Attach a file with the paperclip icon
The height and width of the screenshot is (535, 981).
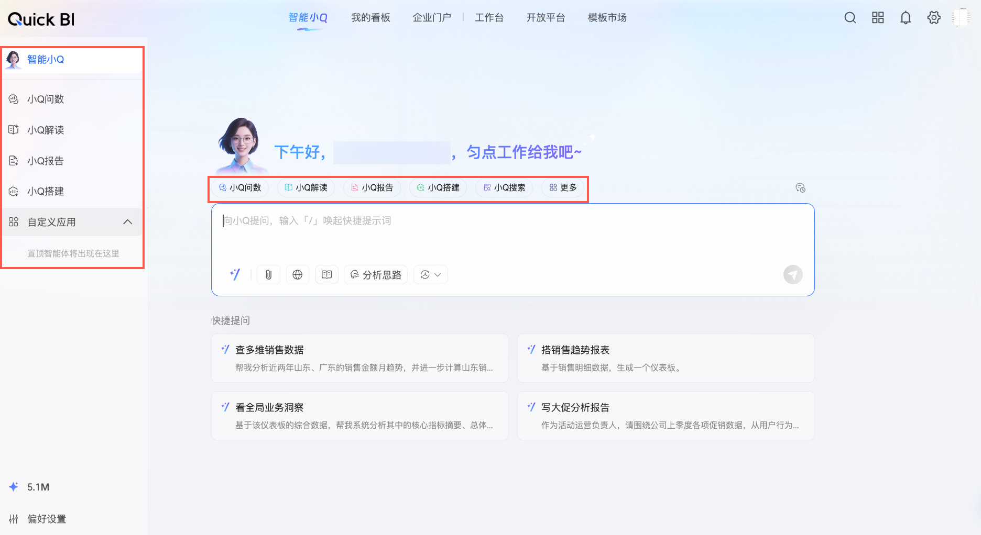coord(268,275)
